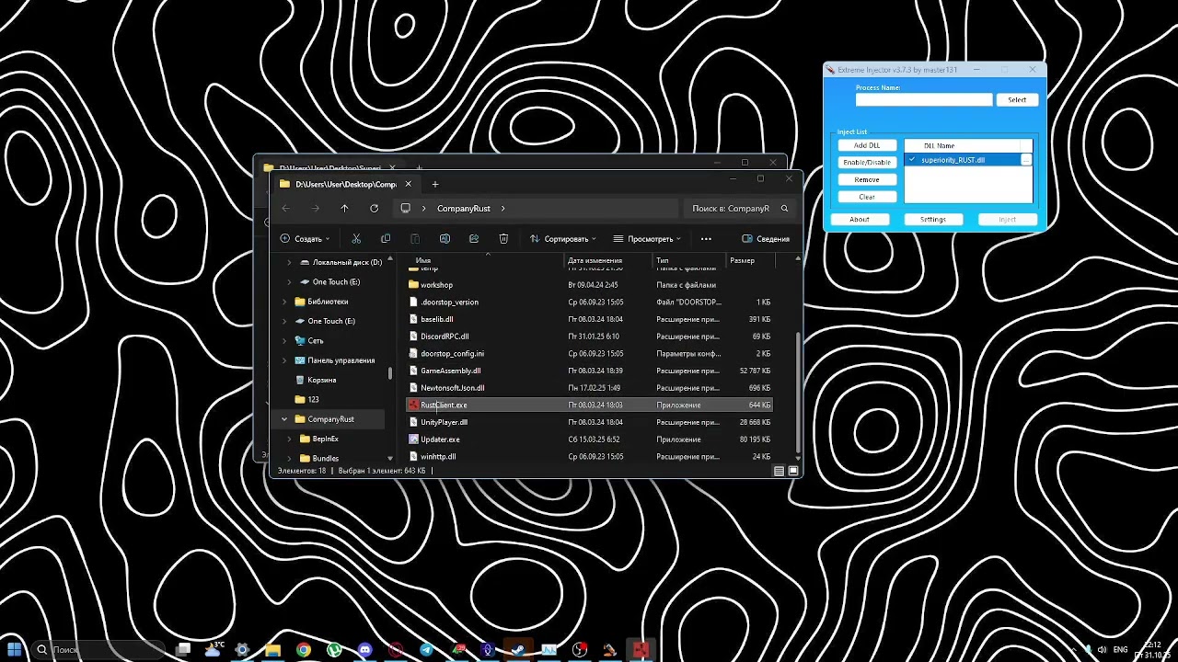Click the file list vertical scrollbar

point(798,392)
